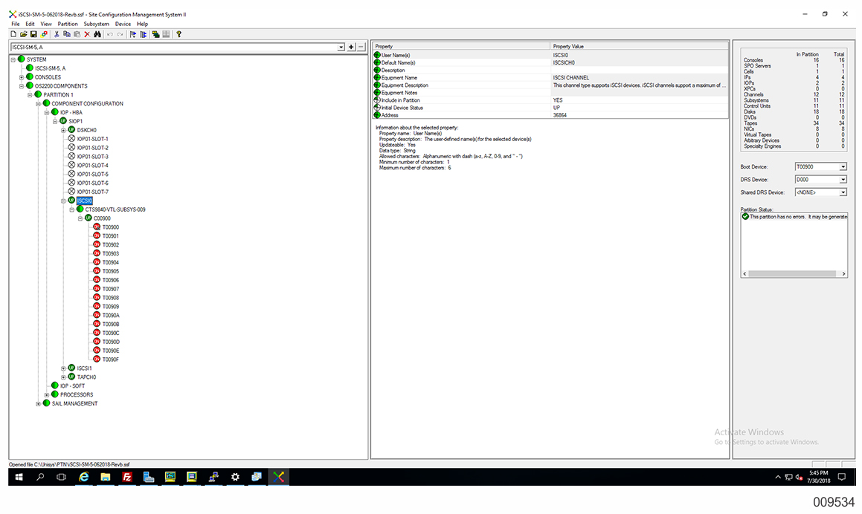This screenshot has width=862, height=514.
Task: Collapse the ISCSI0 tree node
Action: (x=63, y=201)
